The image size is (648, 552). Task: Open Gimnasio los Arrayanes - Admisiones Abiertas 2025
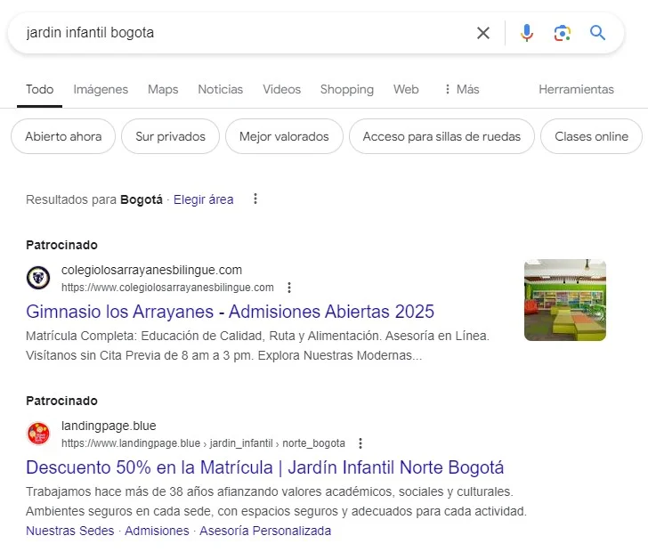click(230, 312)
